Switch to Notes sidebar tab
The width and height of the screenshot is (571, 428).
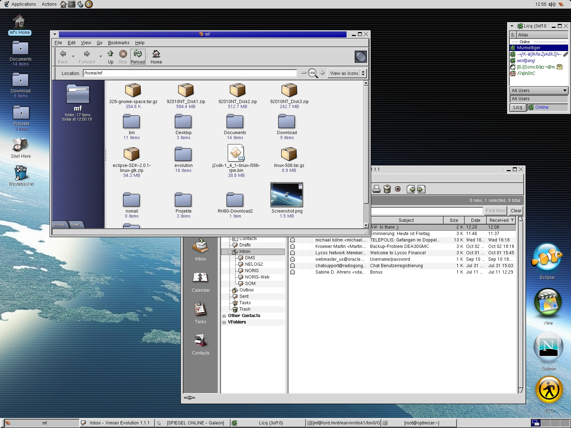[x=75, y=225]
